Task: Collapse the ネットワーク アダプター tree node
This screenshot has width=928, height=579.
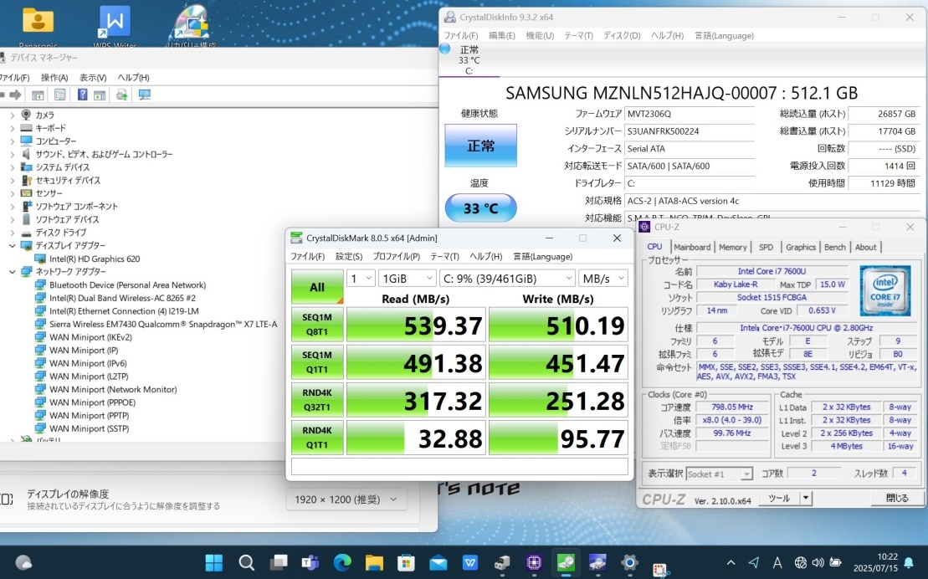Action: 13,272
